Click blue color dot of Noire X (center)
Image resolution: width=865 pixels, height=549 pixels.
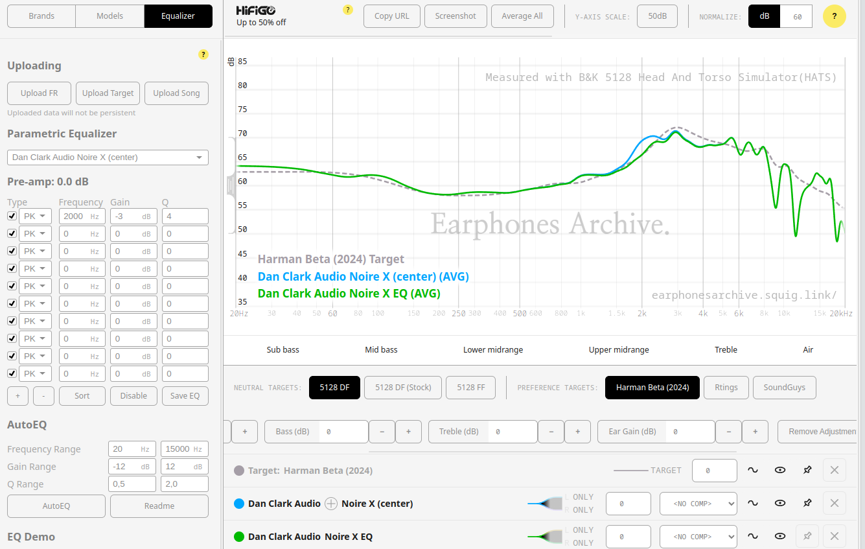(238, 504)
